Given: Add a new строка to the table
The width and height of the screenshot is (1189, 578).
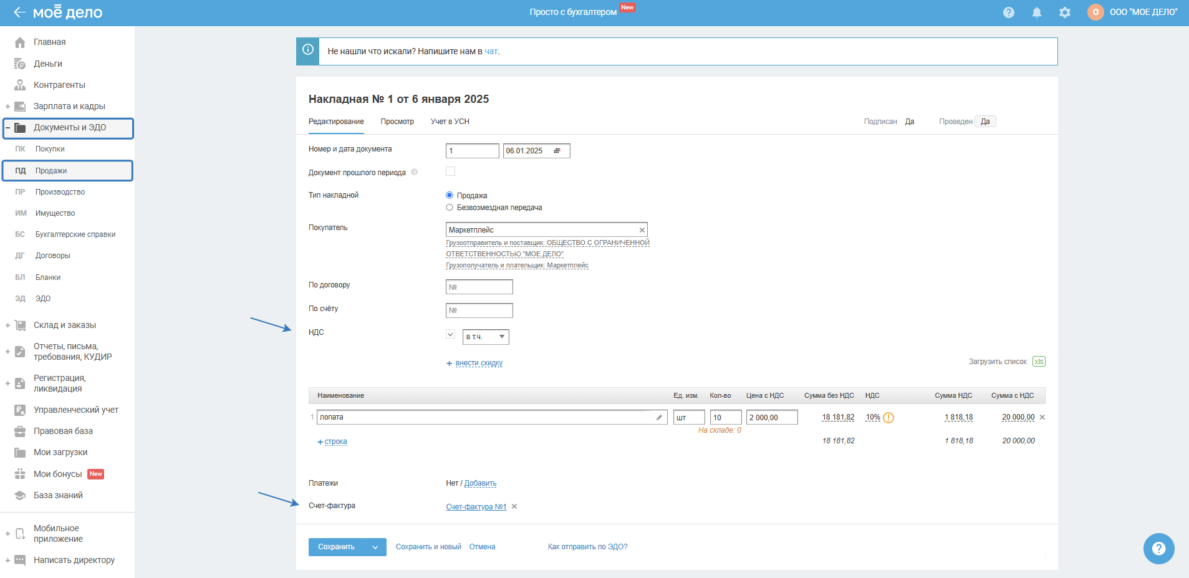Looking at the screenshot, I should pos(335,441).
